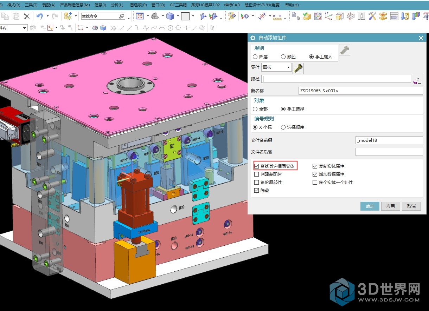Click the blank window background icon
The image size is (429, 311).
[x=185, y=16]
